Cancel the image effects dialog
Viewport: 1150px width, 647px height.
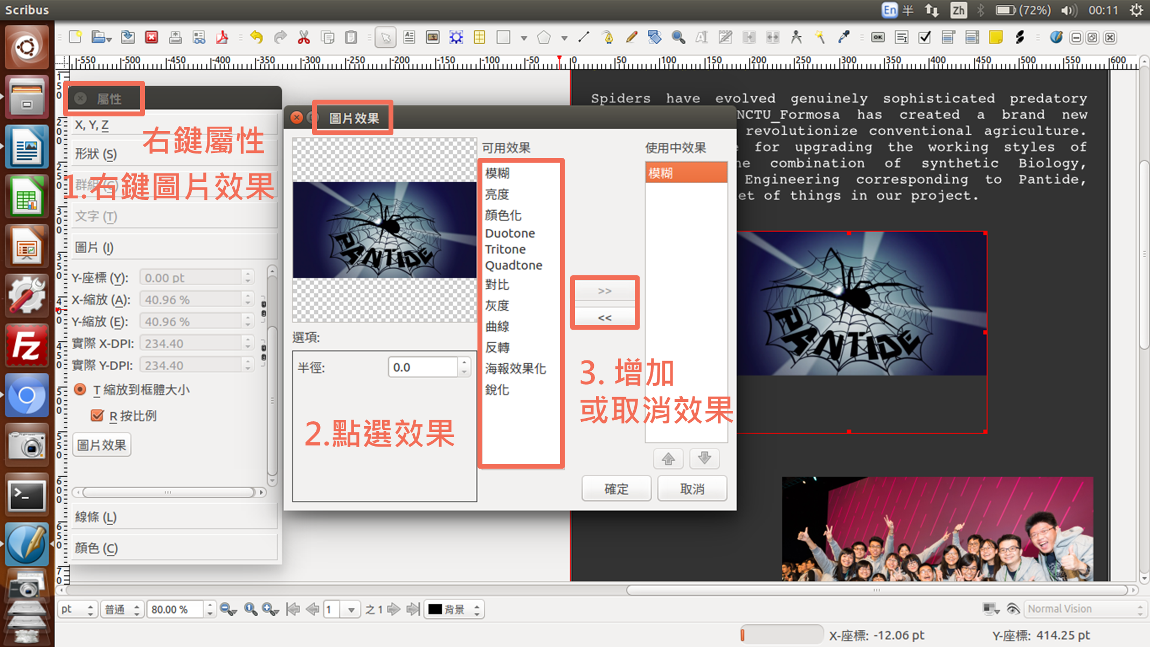point(692,489)
